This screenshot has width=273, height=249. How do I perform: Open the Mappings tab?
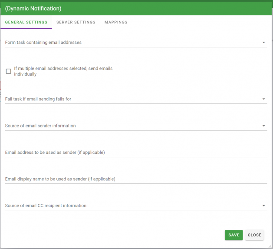(116, 22)
